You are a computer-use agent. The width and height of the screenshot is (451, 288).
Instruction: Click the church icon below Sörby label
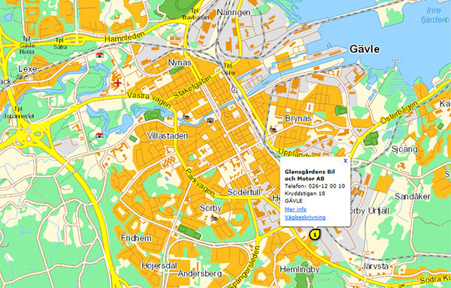coord(214,218)
